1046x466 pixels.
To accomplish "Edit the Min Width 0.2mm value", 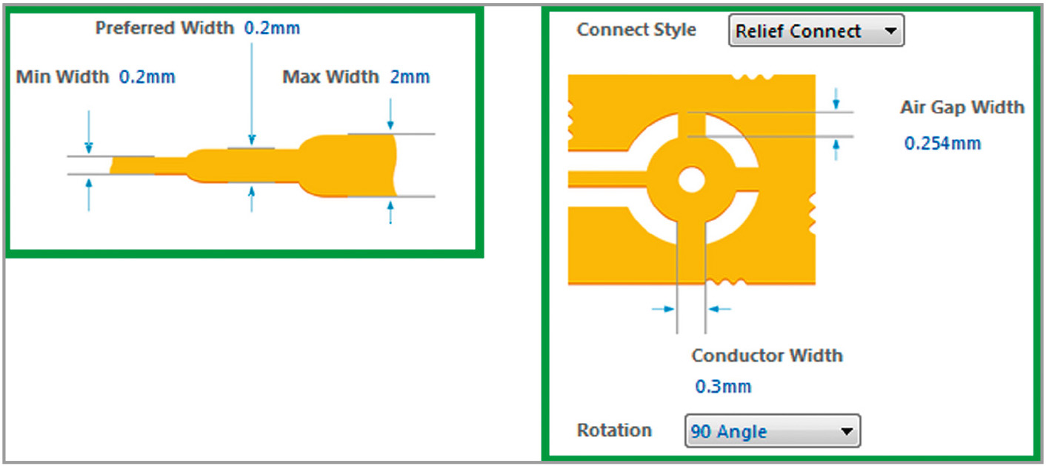I will pos(147,76).
